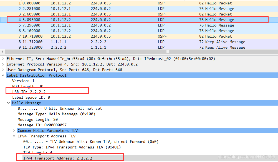Collapse the Label Distribution Protocol section
The image size is (278, 162).
tap(3, 75)
